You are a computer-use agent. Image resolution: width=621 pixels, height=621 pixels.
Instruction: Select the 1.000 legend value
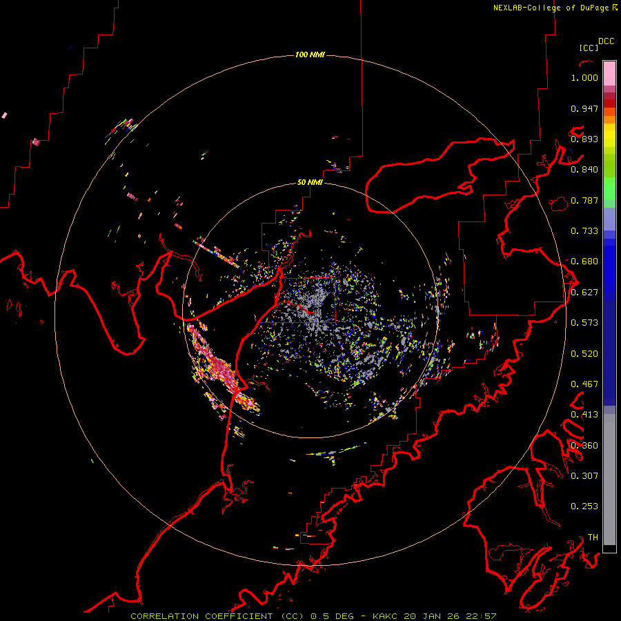pyautogui.click(x=584, y=77)
